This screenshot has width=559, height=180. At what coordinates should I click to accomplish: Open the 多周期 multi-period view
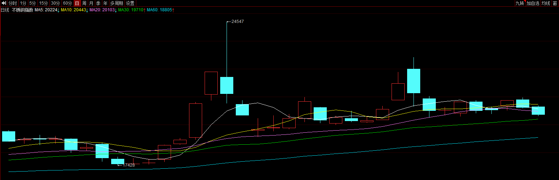117,3
